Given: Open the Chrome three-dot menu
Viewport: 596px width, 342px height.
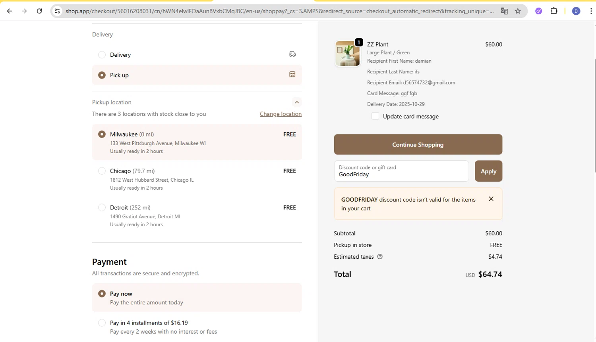Looking at the screenshot, I should pos(591,11).
